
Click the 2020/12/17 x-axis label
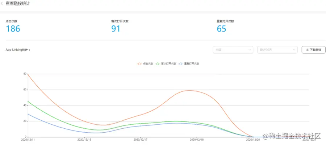point(140,140)
